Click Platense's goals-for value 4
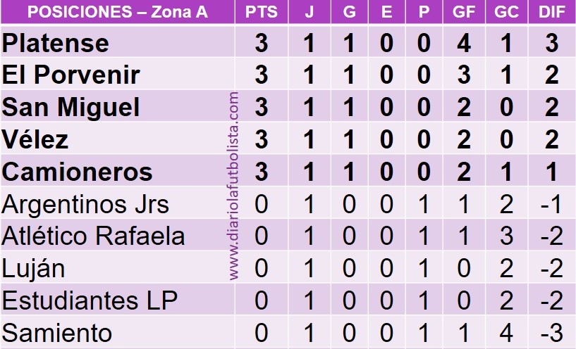 coord(463,44)
